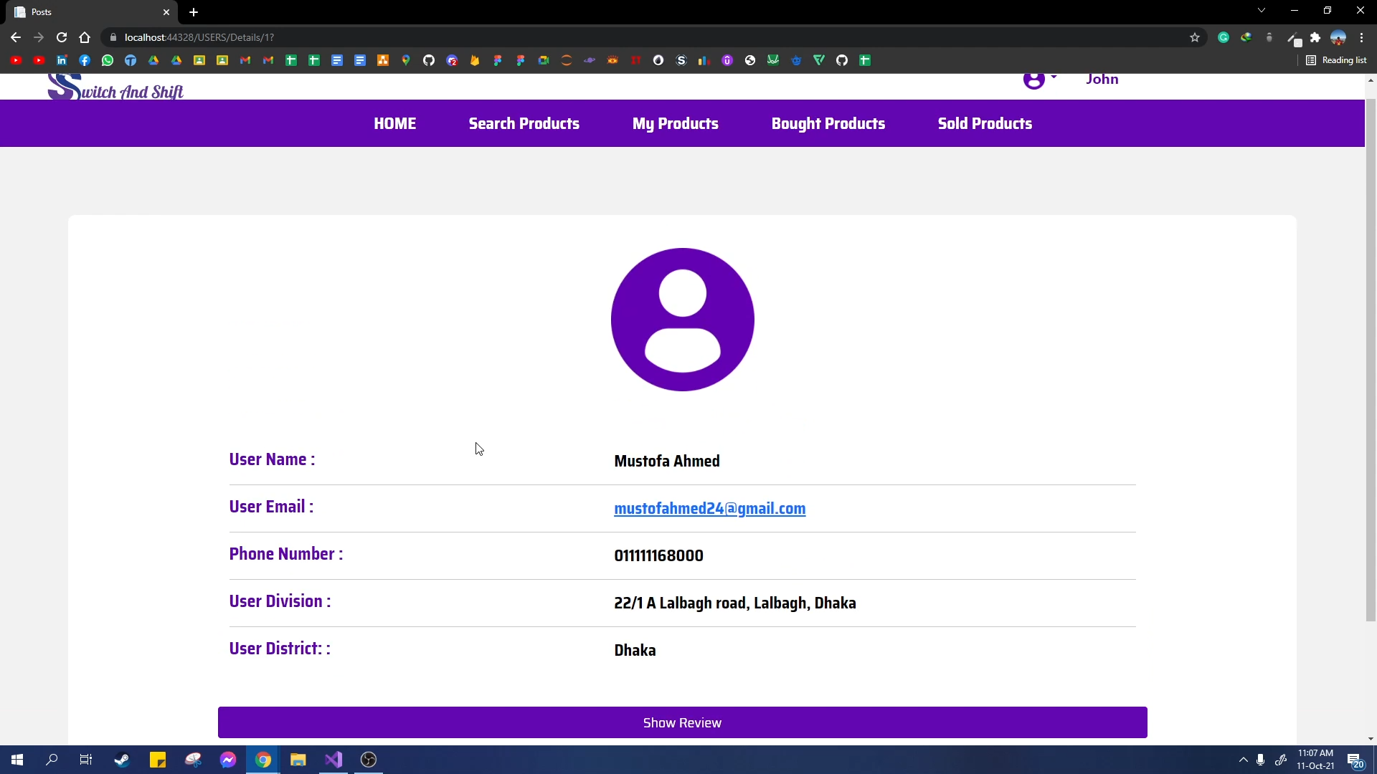
Task: Reload the page
Action: pyautogui.click(x=62, y=37)
